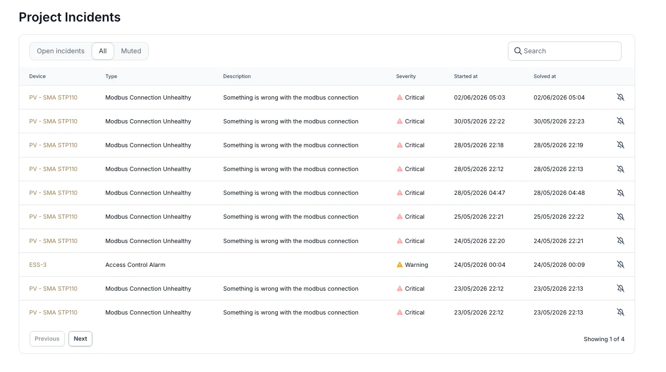Image resolution: width=666 pixels, height=372 pixels.
Task: Click the started time '28/05/2026 04:47'
Action: pyautogui.click(x=479, y=193)
